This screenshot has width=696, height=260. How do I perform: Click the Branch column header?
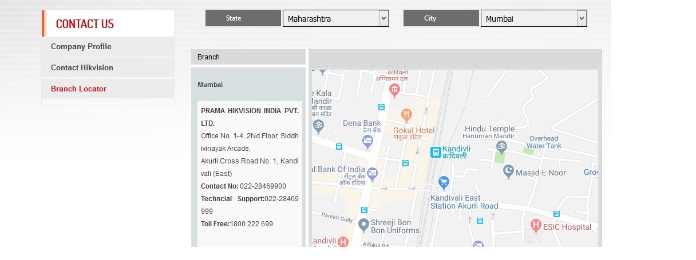[x=248, y=57]
